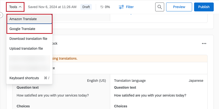Image resolution: width=219 pixels, height=109 pixels.
Task: Open the Filter sliders icon
Action: pos(121,7)
